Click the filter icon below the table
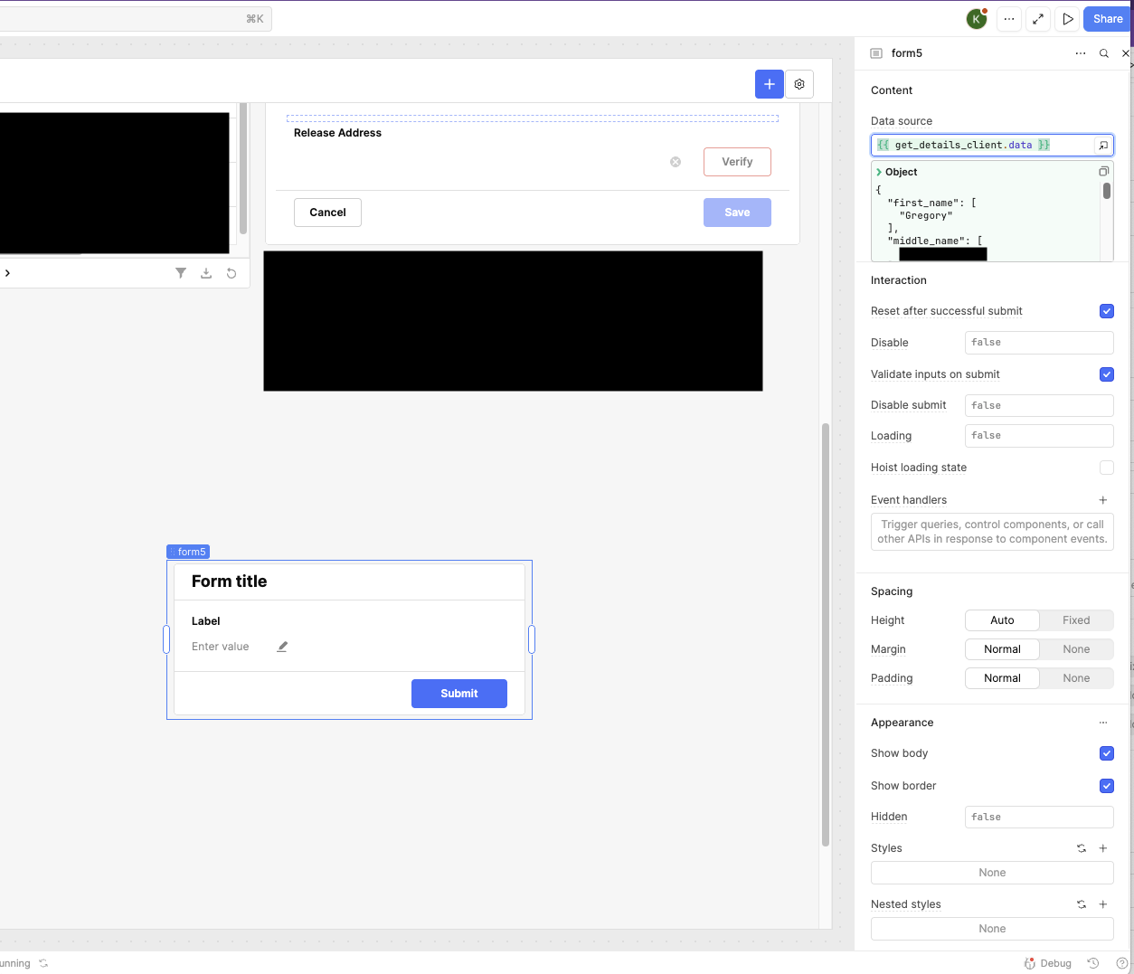The height and width of the screenshot is (974, 1134). click(181, 273)
